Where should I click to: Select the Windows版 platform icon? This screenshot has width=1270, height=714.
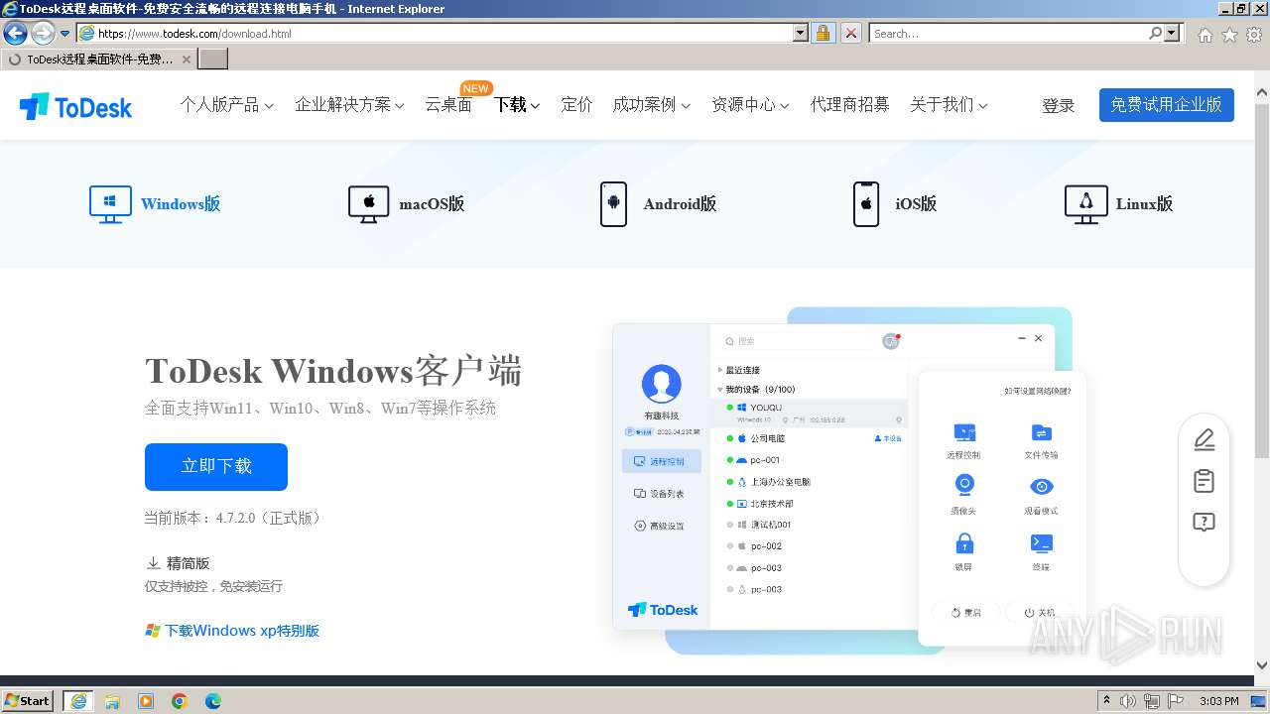coord(110,204)
